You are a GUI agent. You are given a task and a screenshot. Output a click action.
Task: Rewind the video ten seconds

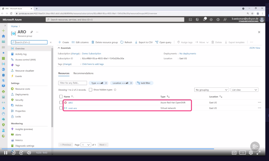[x=13, y=153]
